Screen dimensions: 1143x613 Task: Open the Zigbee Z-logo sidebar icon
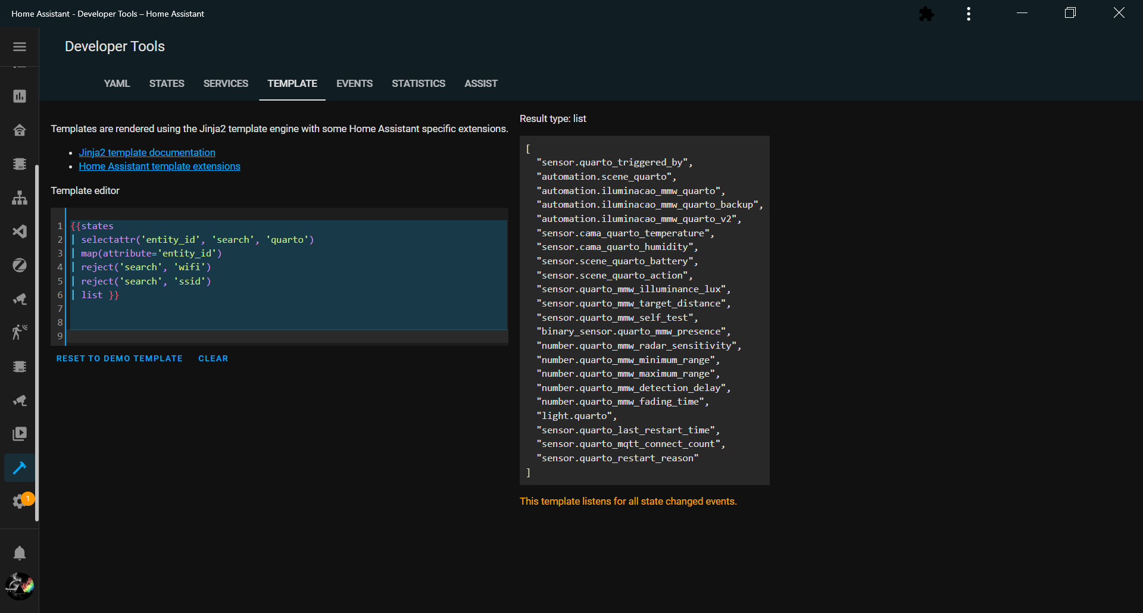(x=20, y=265)
